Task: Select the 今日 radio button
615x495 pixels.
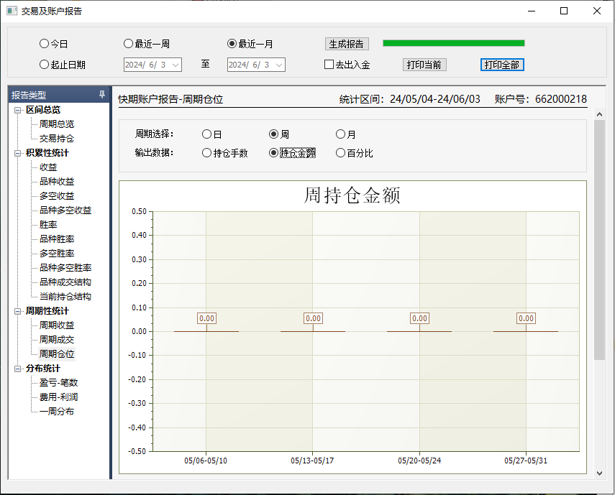Action: (45, 44)
